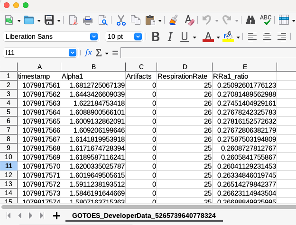Click the Paste clipboard icon
Viewport: 296px width, 225px height.
(x=150, y=20)
